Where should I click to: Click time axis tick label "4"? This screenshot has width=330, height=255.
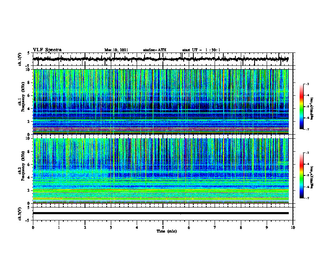(x=137, y=227)
